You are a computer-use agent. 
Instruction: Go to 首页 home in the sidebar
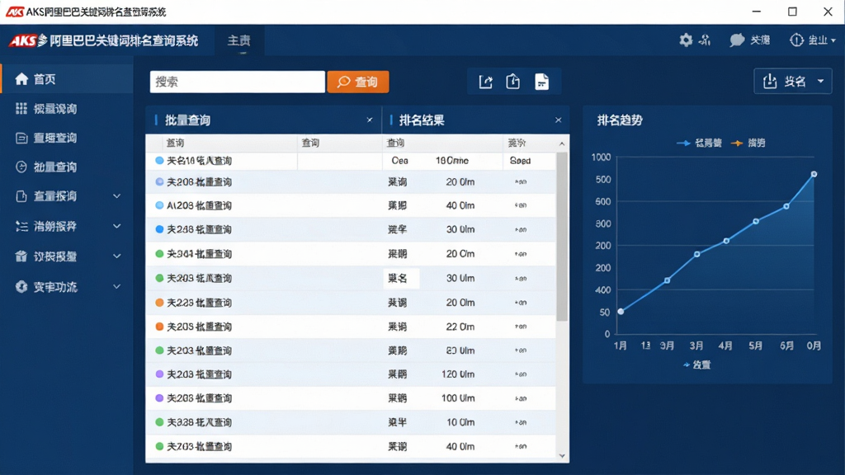pos(66,79)
